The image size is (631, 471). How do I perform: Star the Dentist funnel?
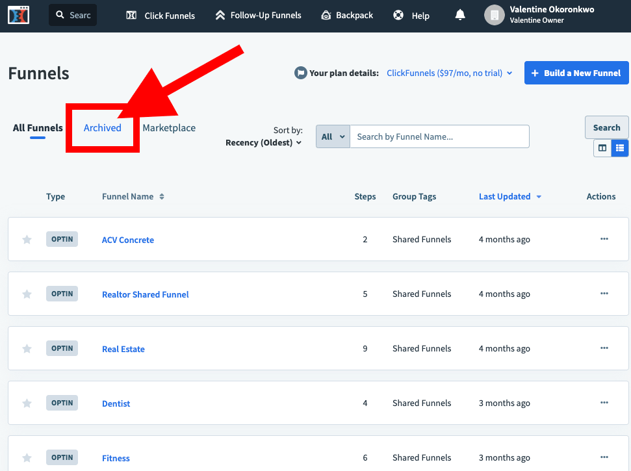[x=27, y=403]
